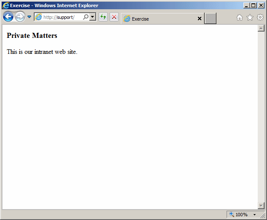Close the Internet Explorer window
The height and width of the screenshot is (220, 267).
point(261,5)
